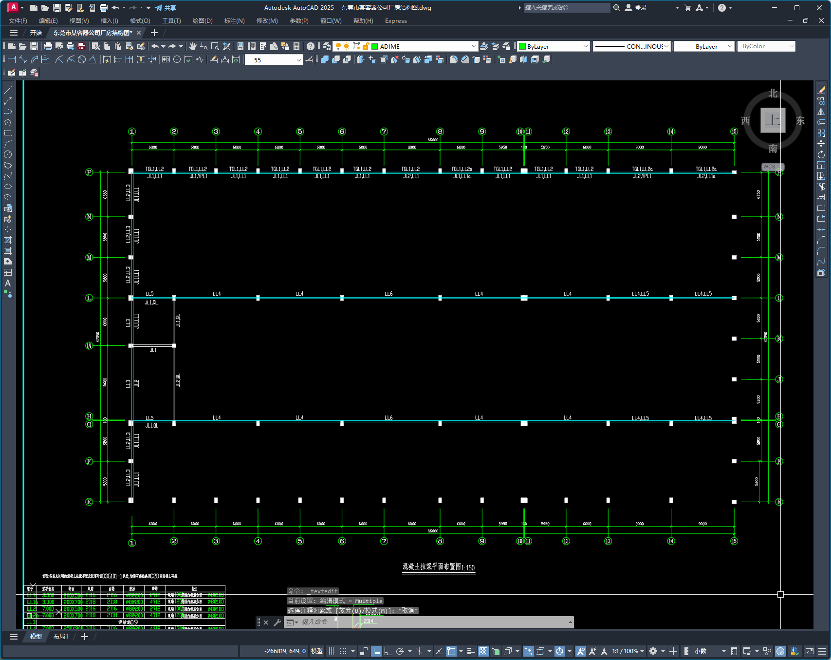Switch to the 布局1 layout tab
The width and height of the screenshot is (831, 660).
coord(61,637)
